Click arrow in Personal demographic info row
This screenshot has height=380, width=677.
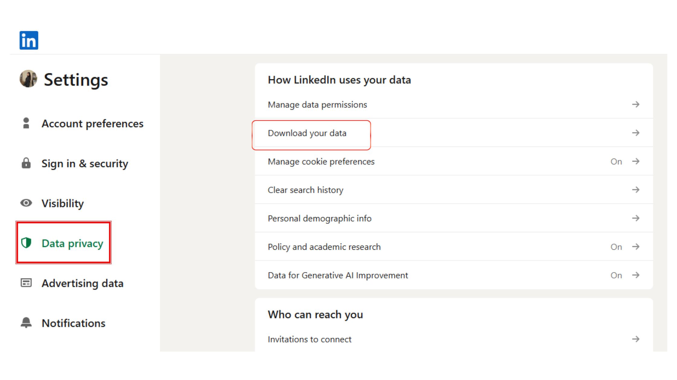tap(636, 218)
